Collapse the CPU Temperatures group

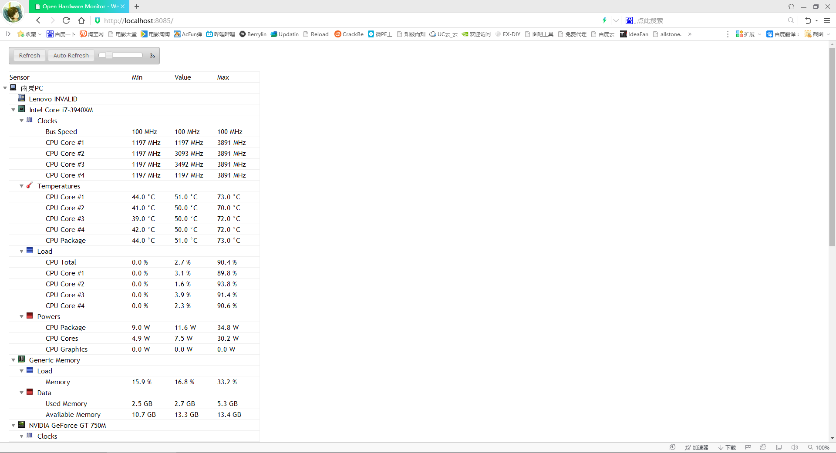pos(21,186)
